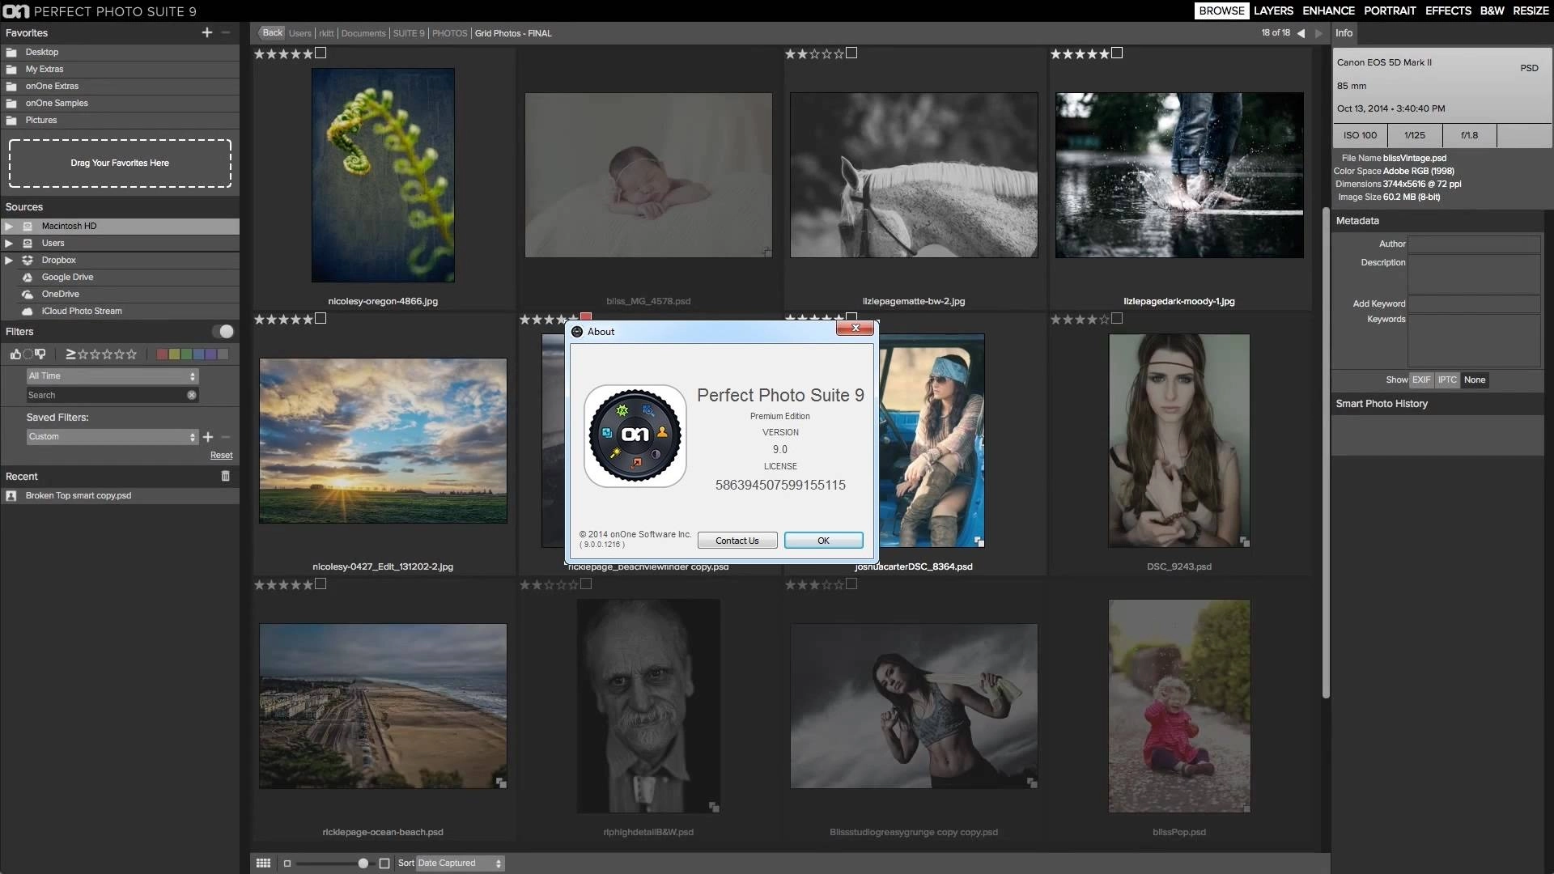Switch to the B&W module

(x=1492, y=11)
